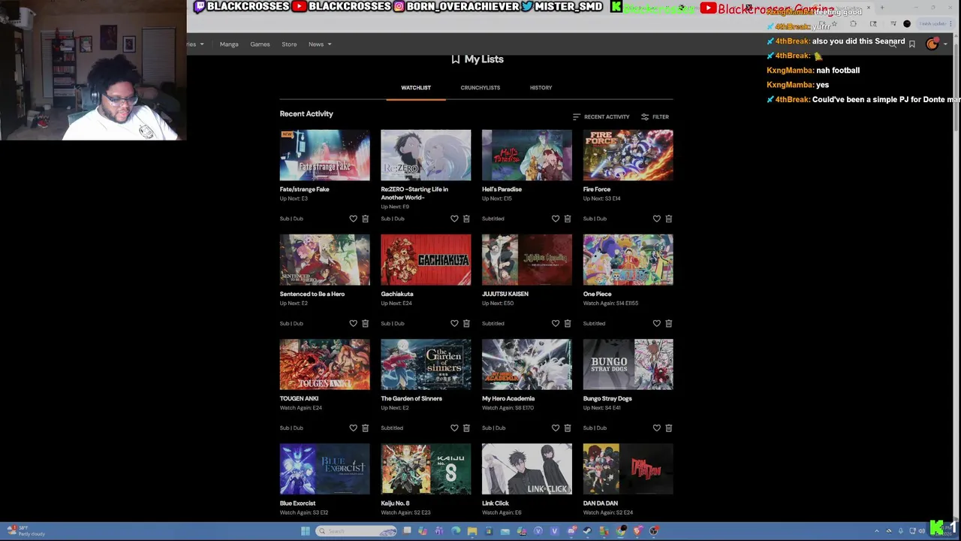Switch to the Watchlist tab
This screenshot has height=541, width=961.
(416, 88)
